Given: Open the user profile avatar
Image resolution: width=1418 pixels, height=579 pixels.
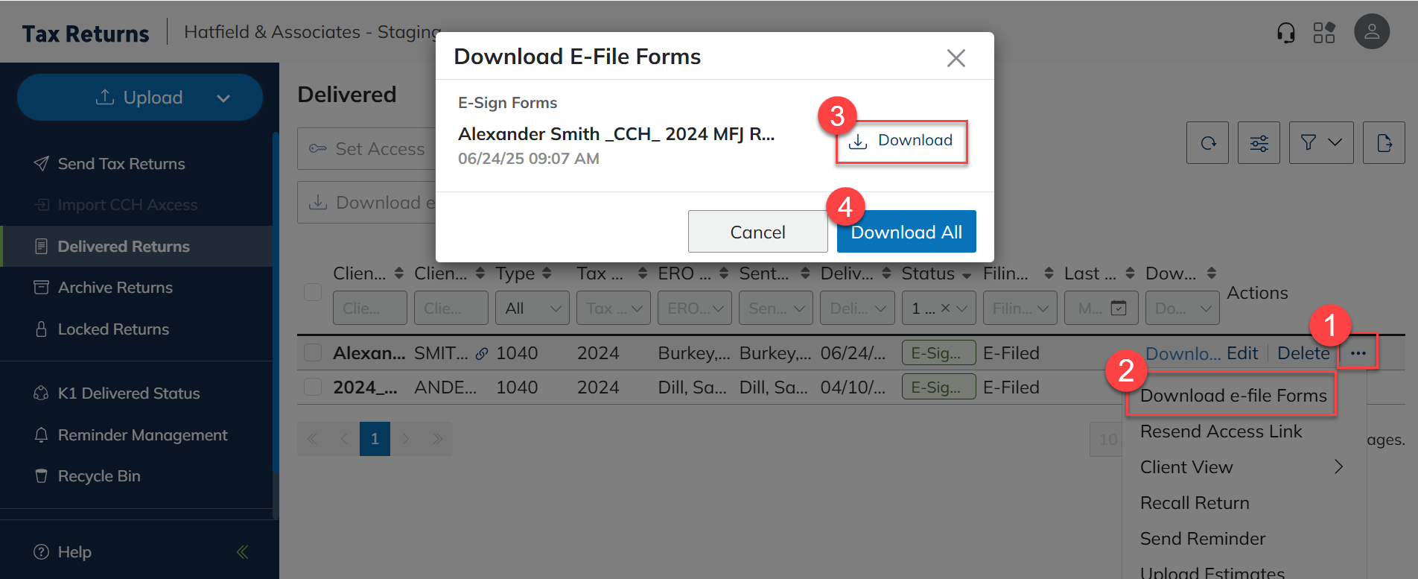Looking at the screenshot, I should coord(1371,32).
